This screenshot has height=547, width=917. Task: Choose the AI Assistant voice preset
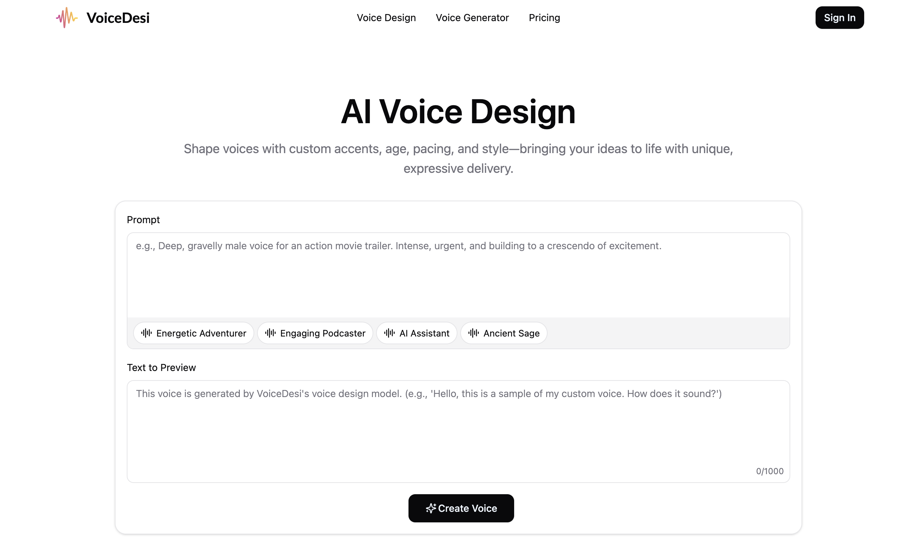pyautogui.click(x=417, y=333)
